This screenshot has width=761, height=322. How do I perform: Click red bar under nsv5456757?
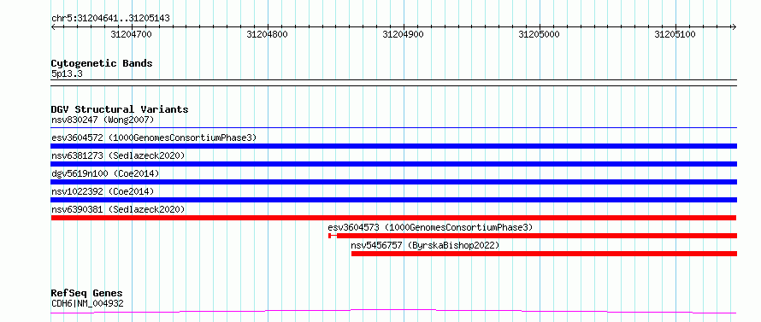point(544,254)
